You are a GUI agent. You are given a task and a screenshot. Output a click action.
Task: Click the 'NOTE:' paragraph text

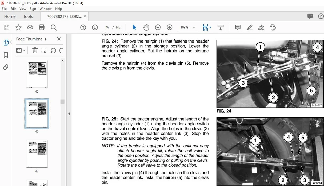coord(155,155)
